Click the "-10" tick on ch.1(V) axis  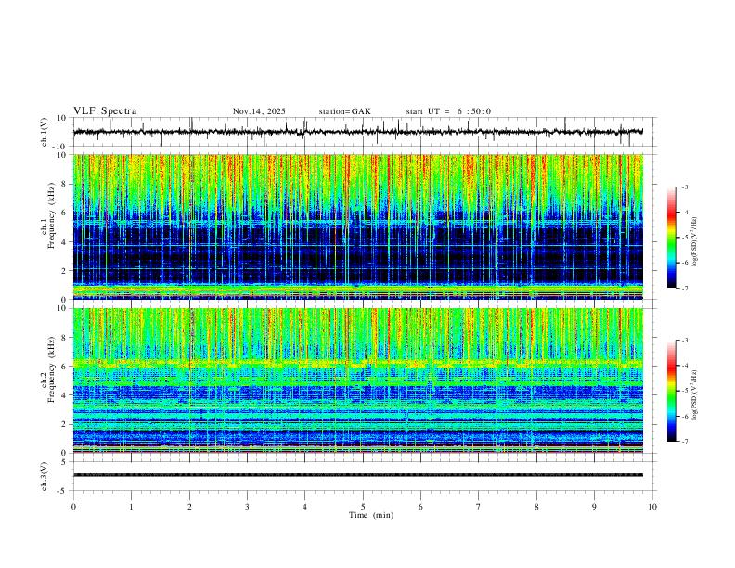(x=60, y=147)
